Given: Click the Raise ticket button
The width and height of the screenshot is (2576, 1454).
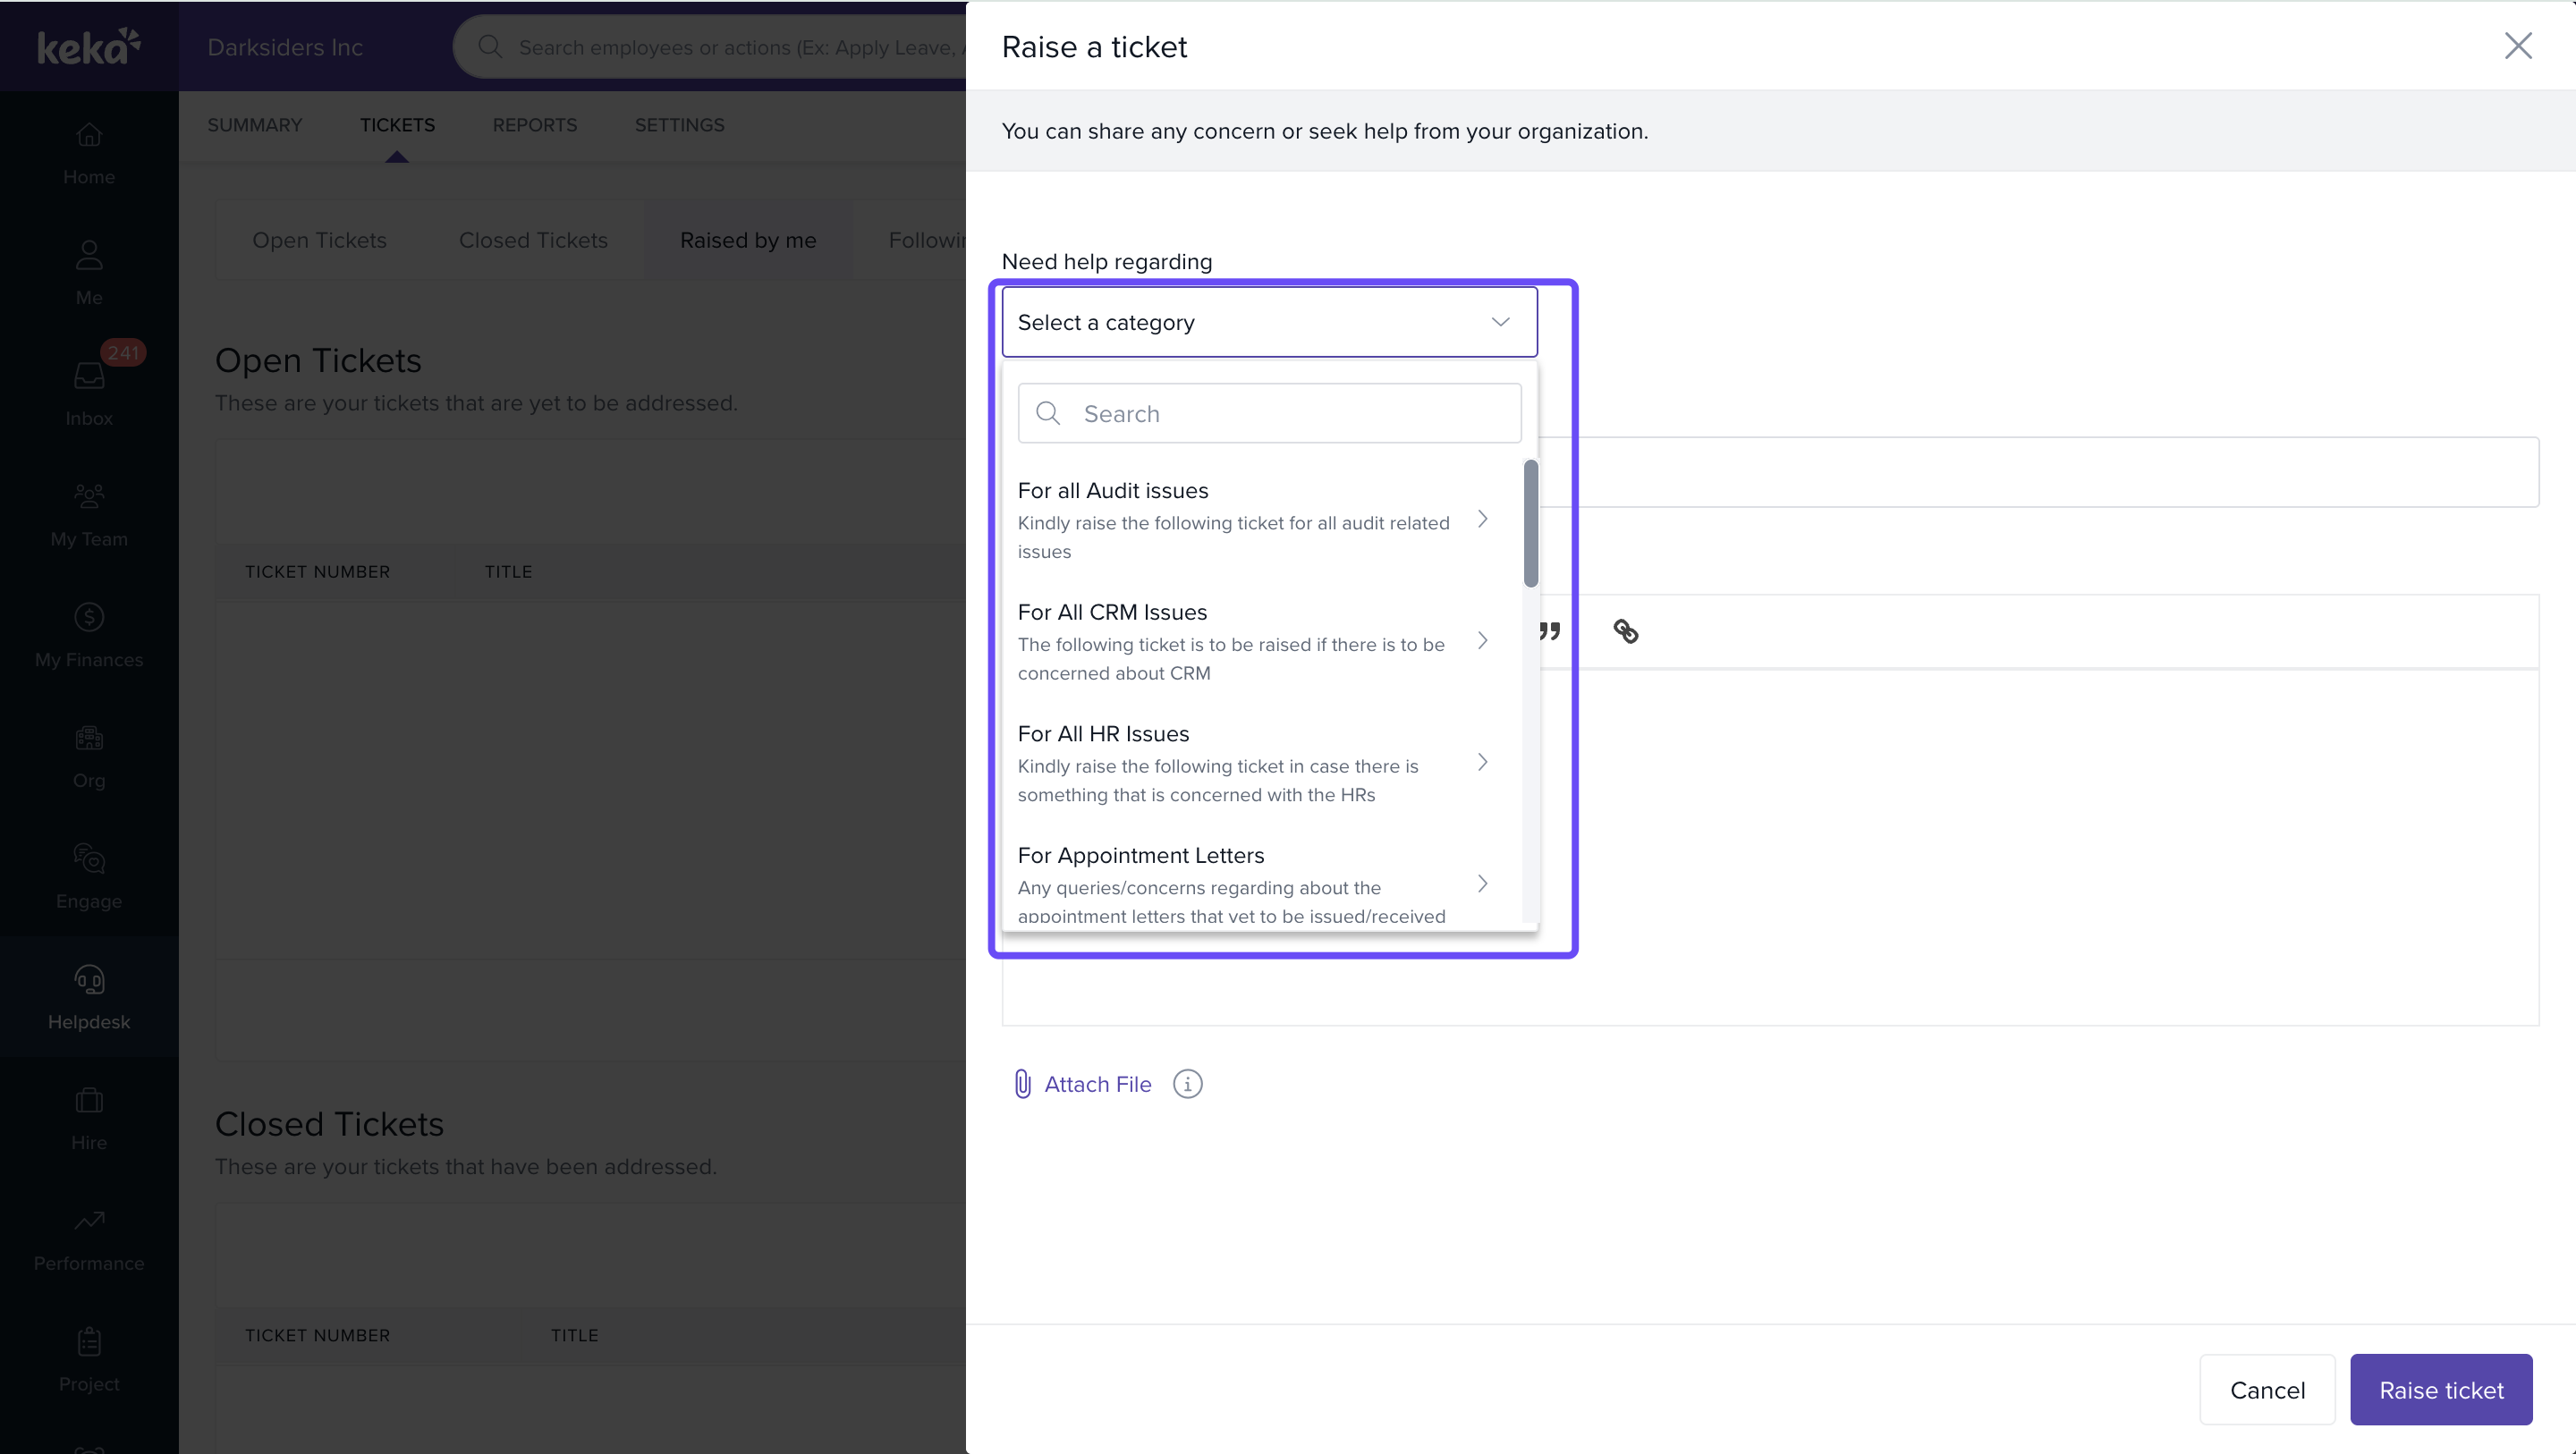Looking at the screenshot, I should click(x=2440, y=1390).
